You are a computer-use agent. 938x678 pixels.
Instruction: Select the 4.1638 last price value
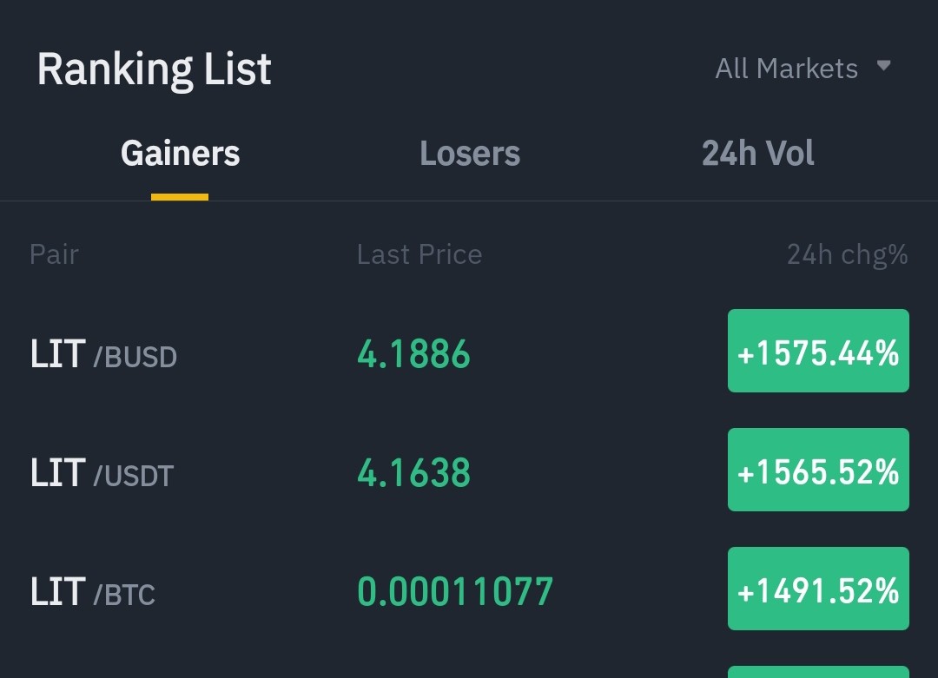[x=413, y=472]
